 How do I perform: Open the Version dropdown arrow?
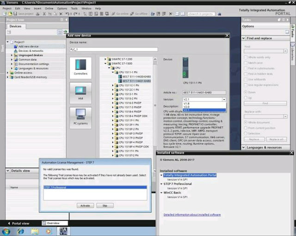pos(224,99)
